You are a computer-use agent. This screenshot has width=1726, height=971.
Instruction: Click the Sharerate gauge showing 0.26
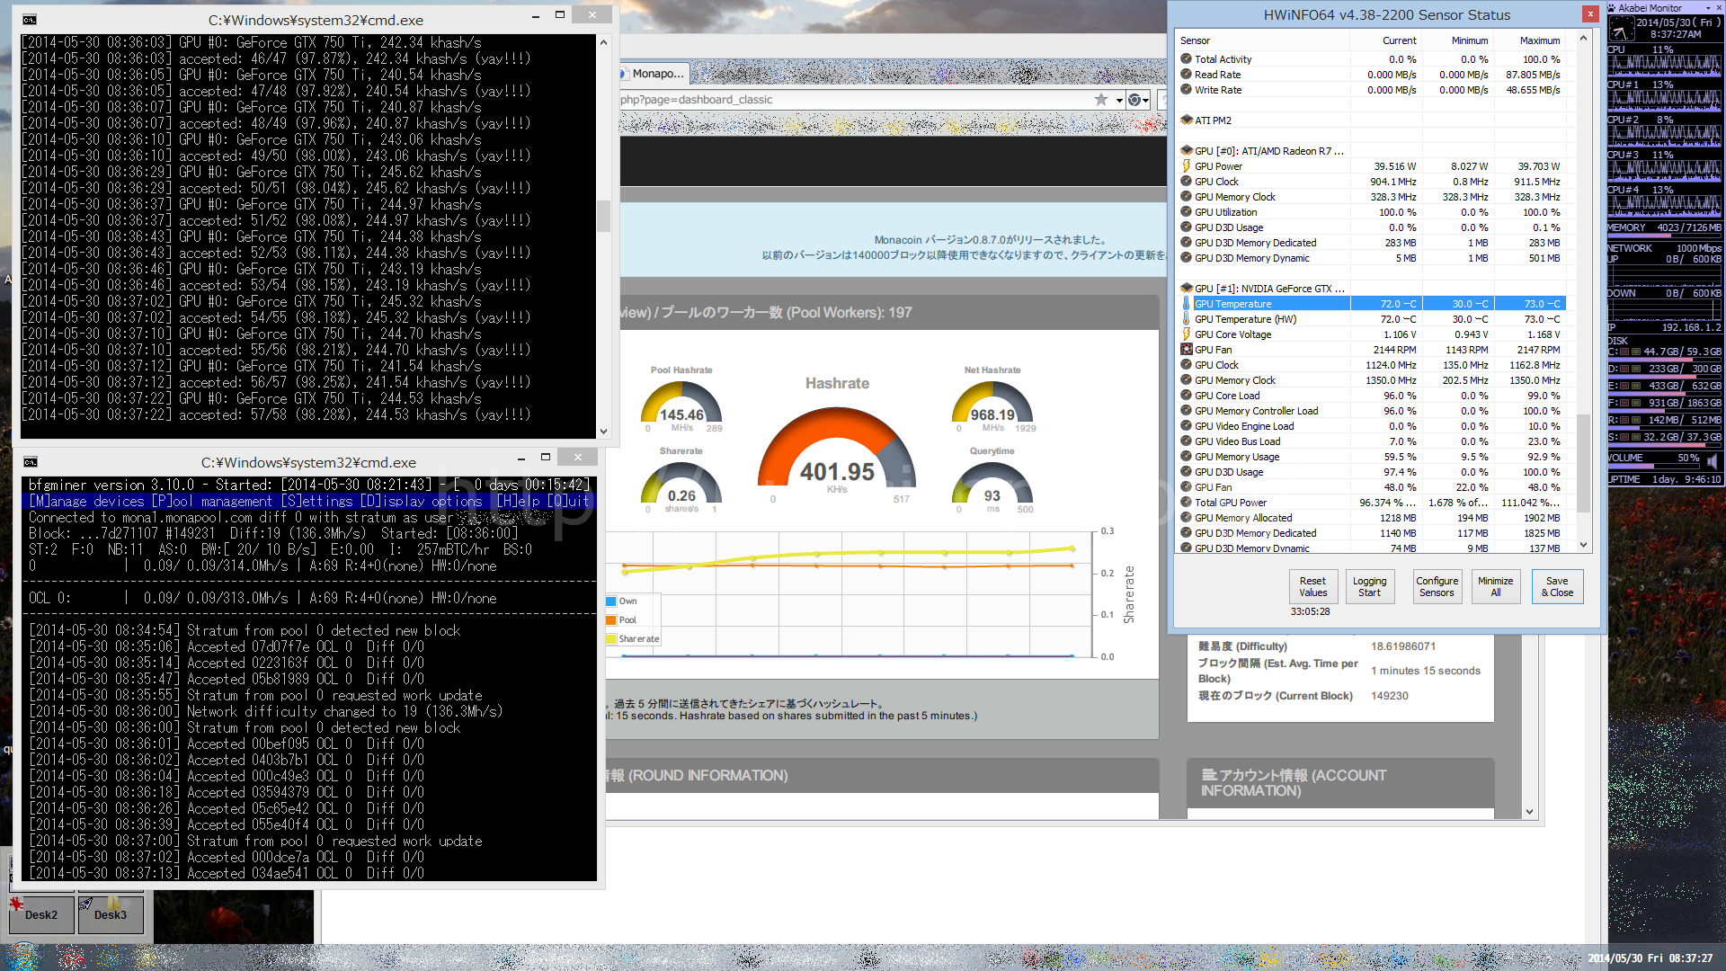(x=681, y=481)
